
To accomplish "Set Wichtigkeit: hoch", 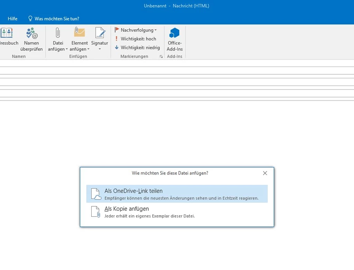I will tap(135, 39).
